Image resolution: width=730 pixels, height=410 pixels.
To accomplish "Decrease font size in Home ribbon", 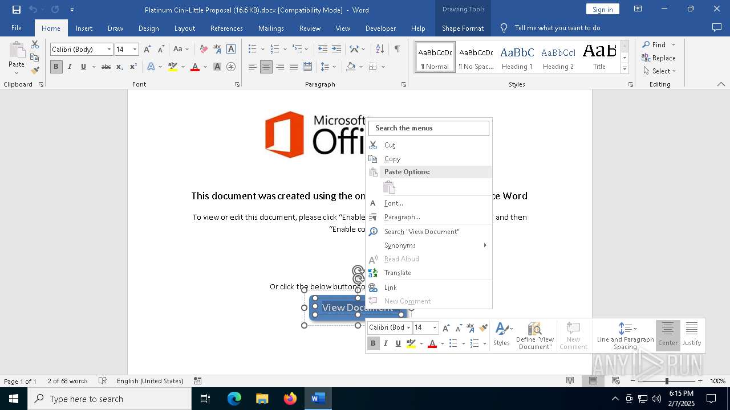I will [161, 50].
